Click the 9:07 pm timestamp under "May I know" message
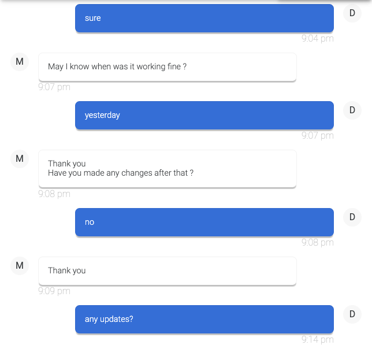This screenshot has width=372, height=345. (54, 87)
